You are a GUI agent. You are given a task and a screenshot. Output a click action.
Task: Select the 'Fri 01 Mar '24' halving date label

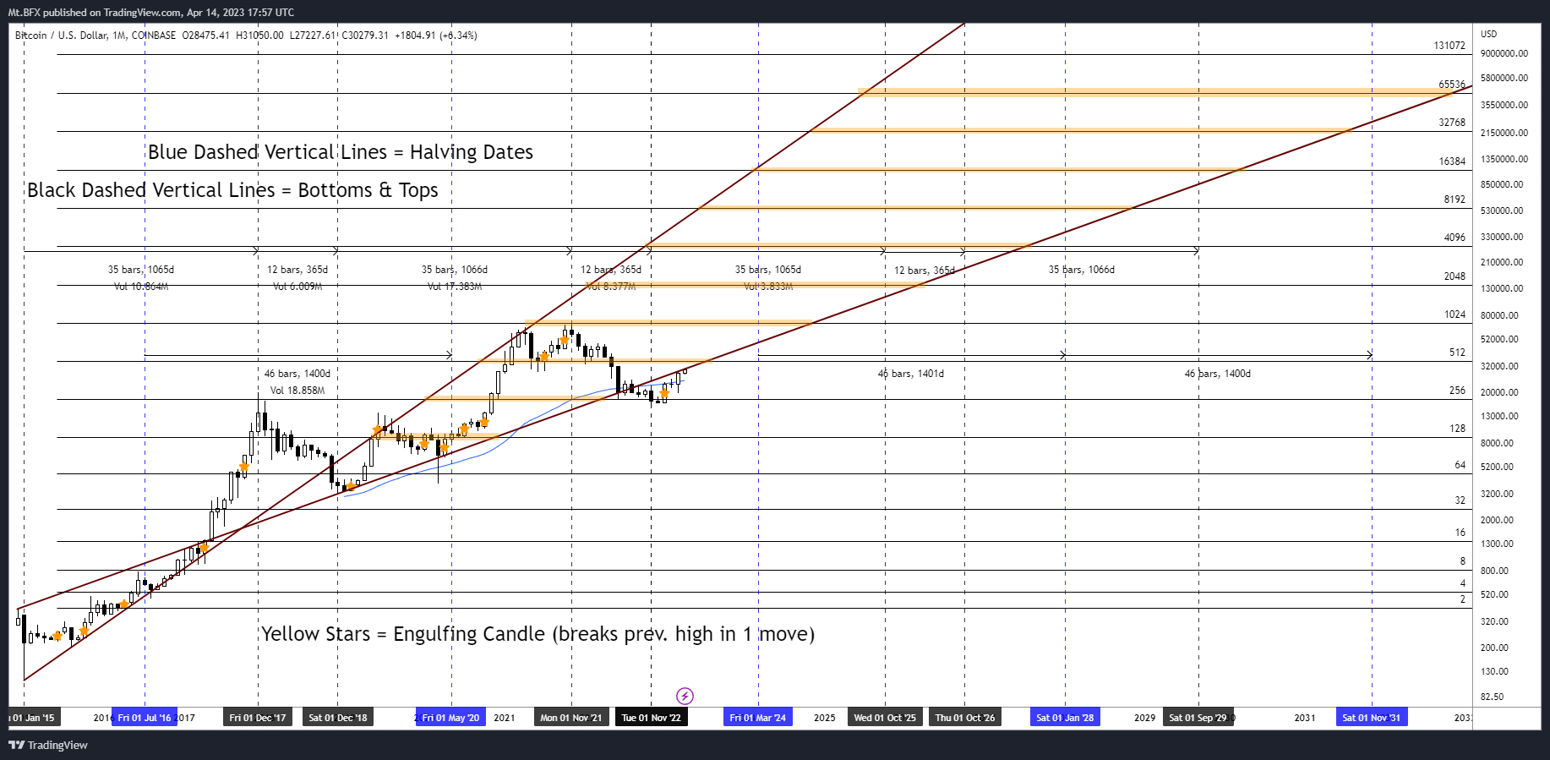point(758,718)
